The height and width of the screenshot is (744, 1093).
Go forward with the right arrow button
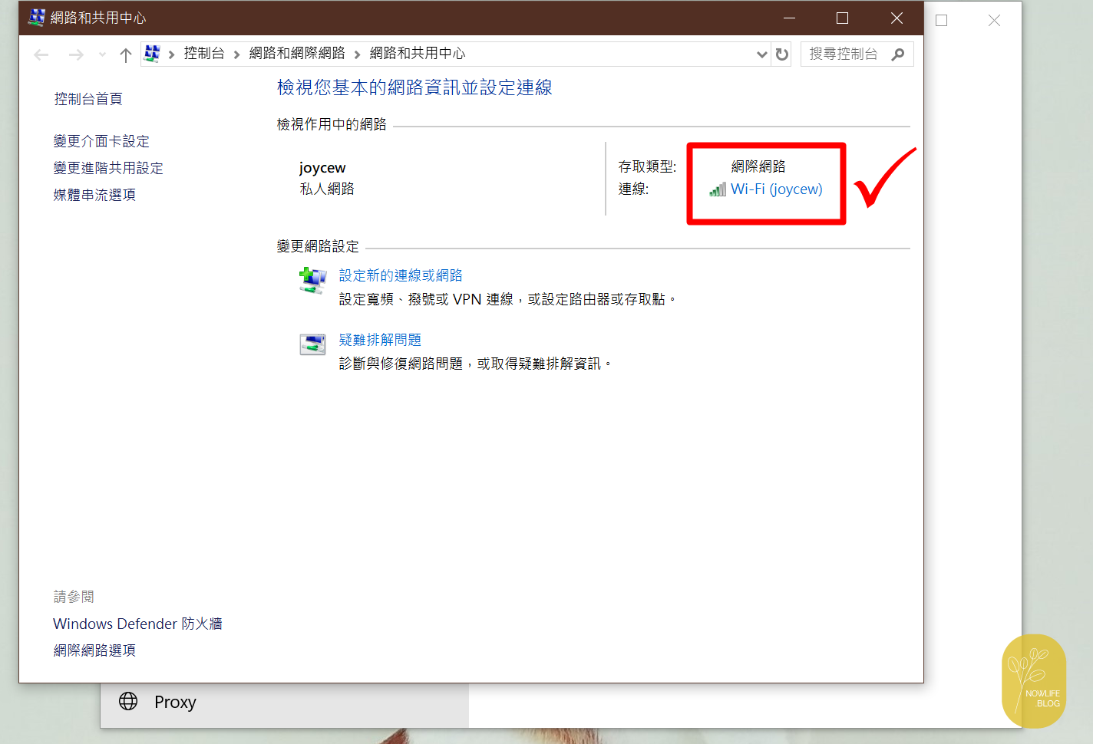click(x=75, y=54)
